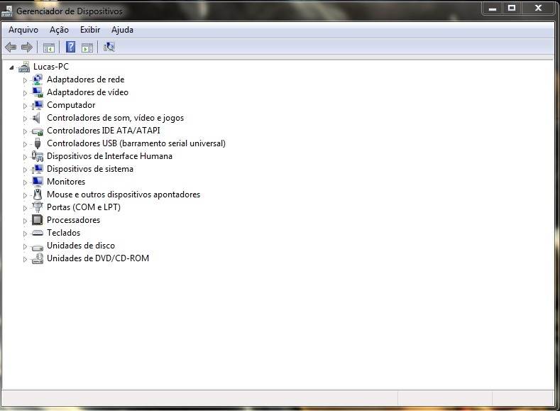Click the Forward arrow toolbar icon

[27, 48]
